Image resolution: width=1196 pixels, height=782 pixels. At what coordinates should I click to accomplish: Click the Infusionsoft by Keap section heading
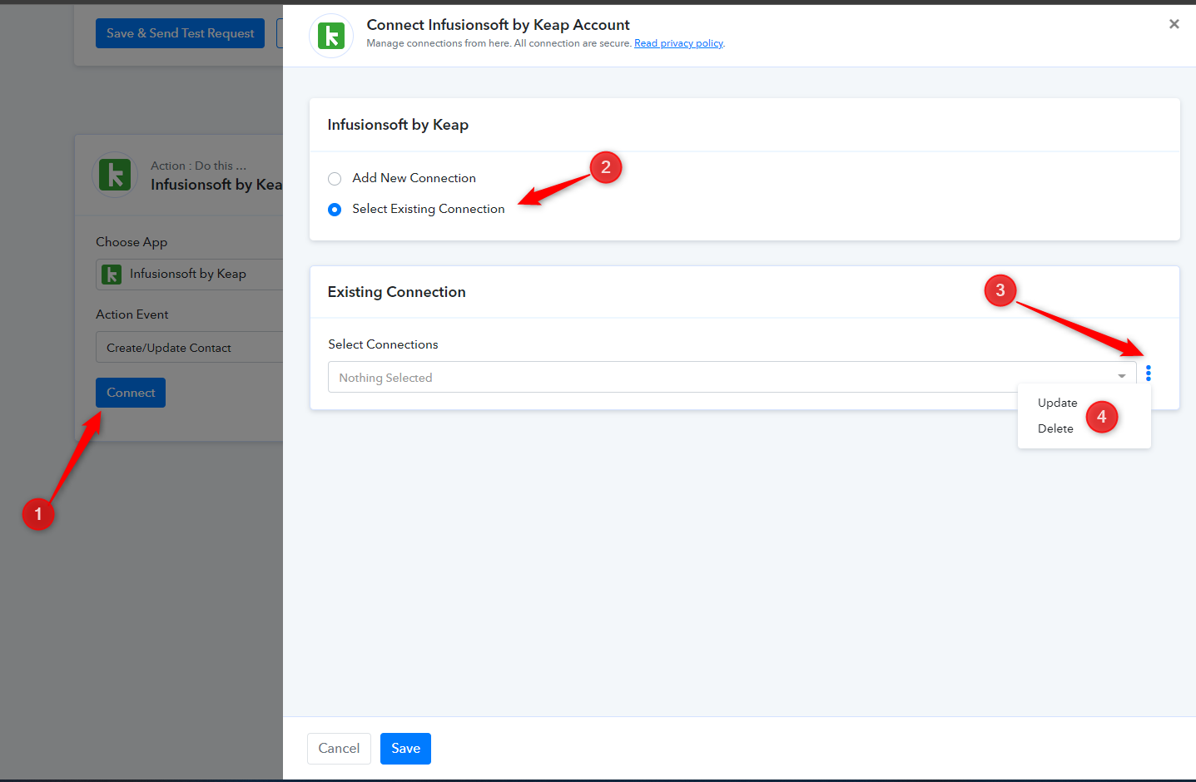click(x=398, y=125)
